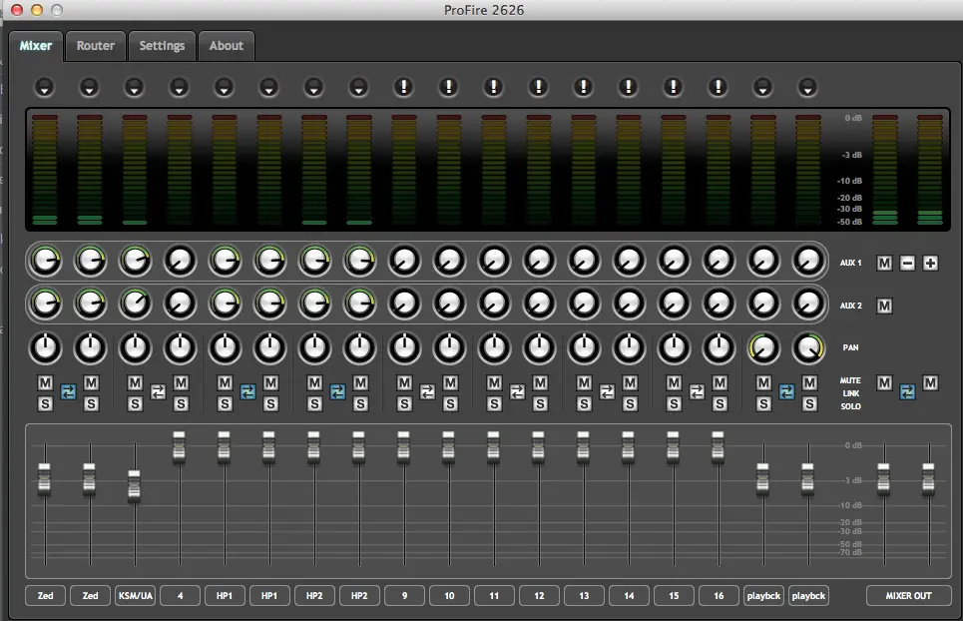Click the channel 12 fader handle
963x621 pixels.
coord(538,446)
